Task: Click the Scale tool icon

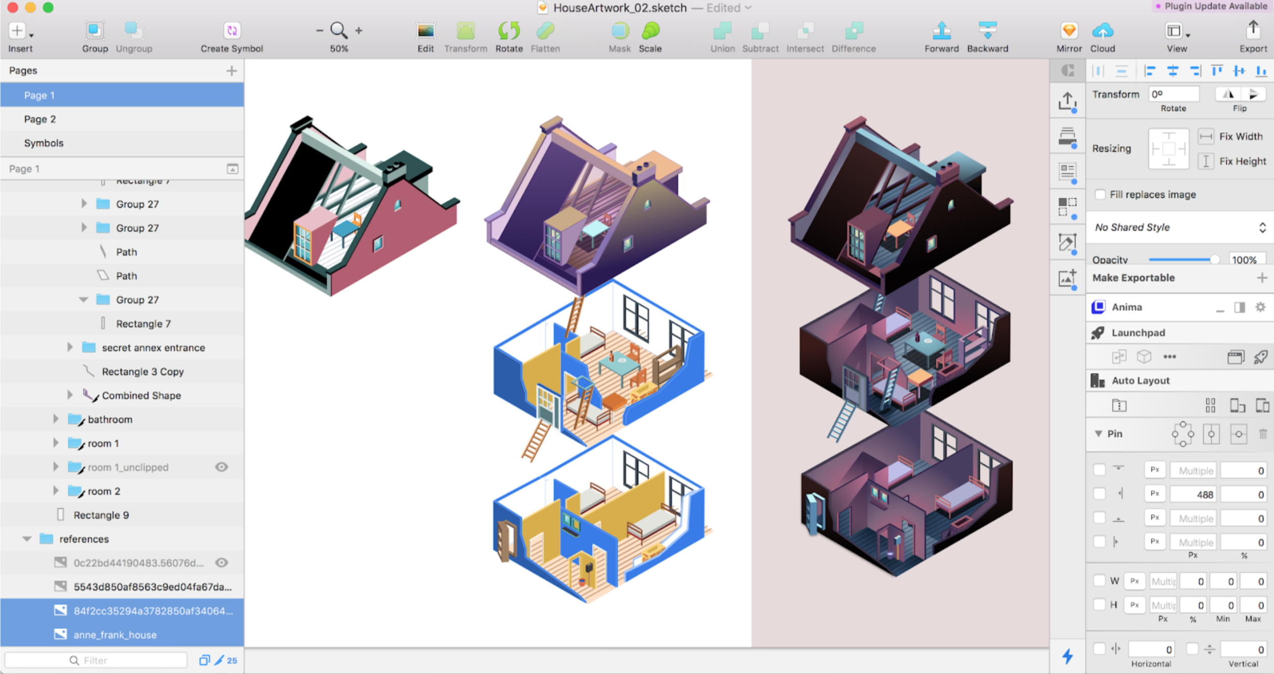Action: [650, 31]
